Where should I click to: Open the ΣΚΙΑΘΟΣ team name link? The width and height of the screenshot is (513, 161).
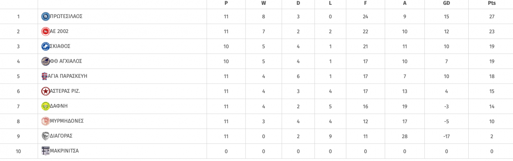(x=60, y=46)
